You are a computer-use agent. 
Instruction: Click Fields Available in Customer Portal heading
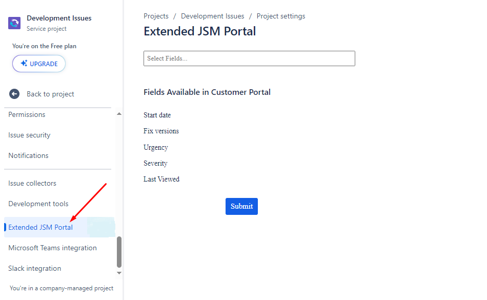tap(207, 92)
